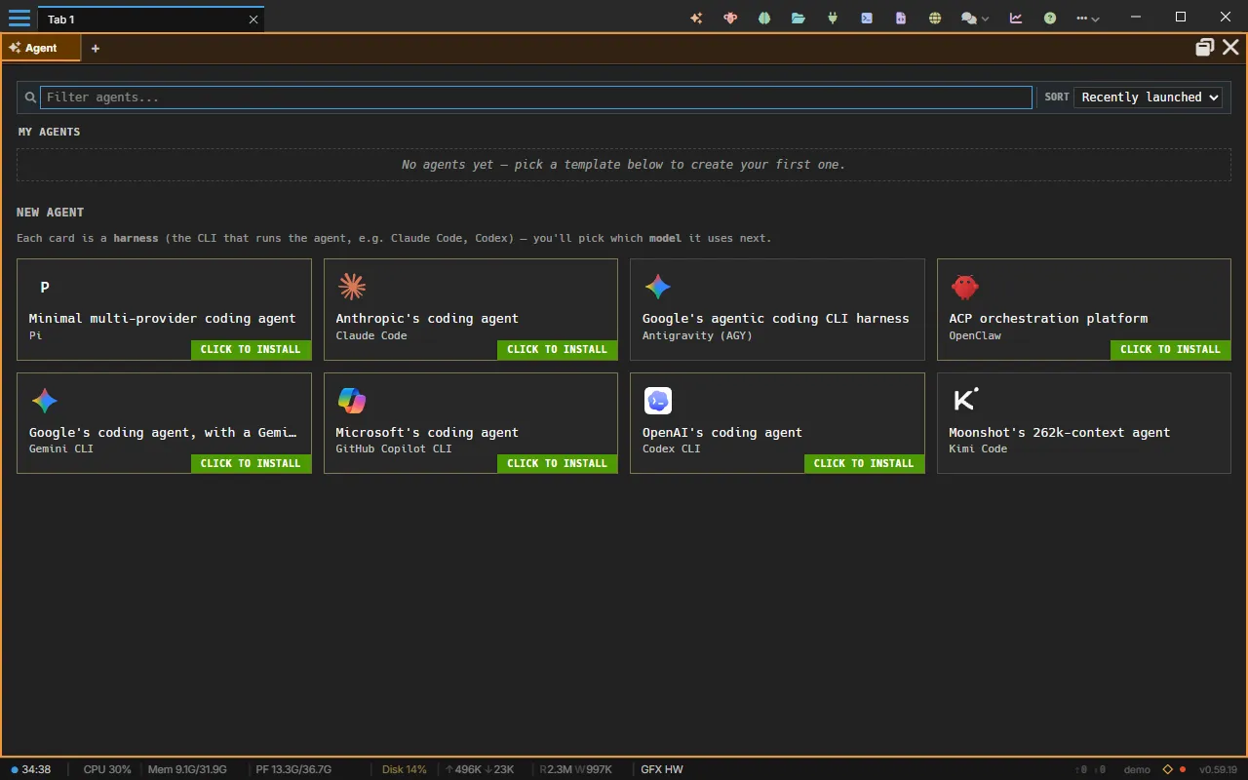This screenshot has height=780, width=1248.
Task: Click GFX HW status bar entry
Action: [662, 769]
